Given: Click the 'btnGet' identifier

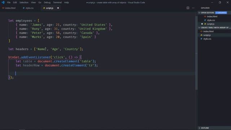Looking at the screenshot, I should point(14,57).
